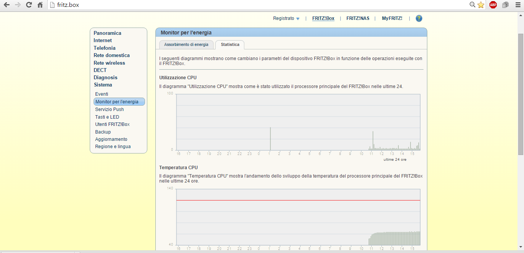Open the Chrome hamburger menu
The image size is (524, 253).
pyautogui.click(x=517, y=5)
